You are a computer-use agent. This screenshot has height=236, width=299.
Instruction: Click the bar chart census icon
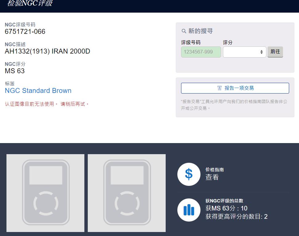click(189, 210)
